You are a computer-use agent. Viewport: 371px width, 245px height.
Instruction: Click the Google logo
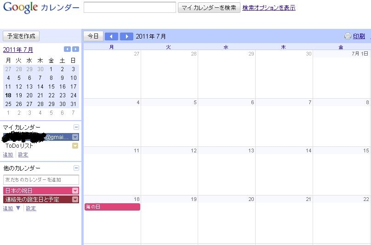coord(21,7)
